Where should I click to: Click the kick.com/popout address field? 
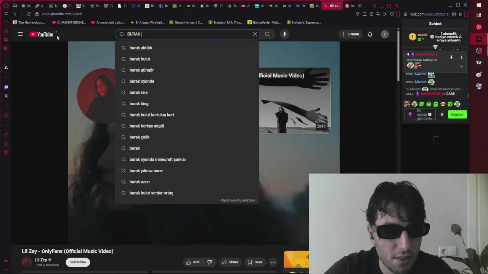430,14
